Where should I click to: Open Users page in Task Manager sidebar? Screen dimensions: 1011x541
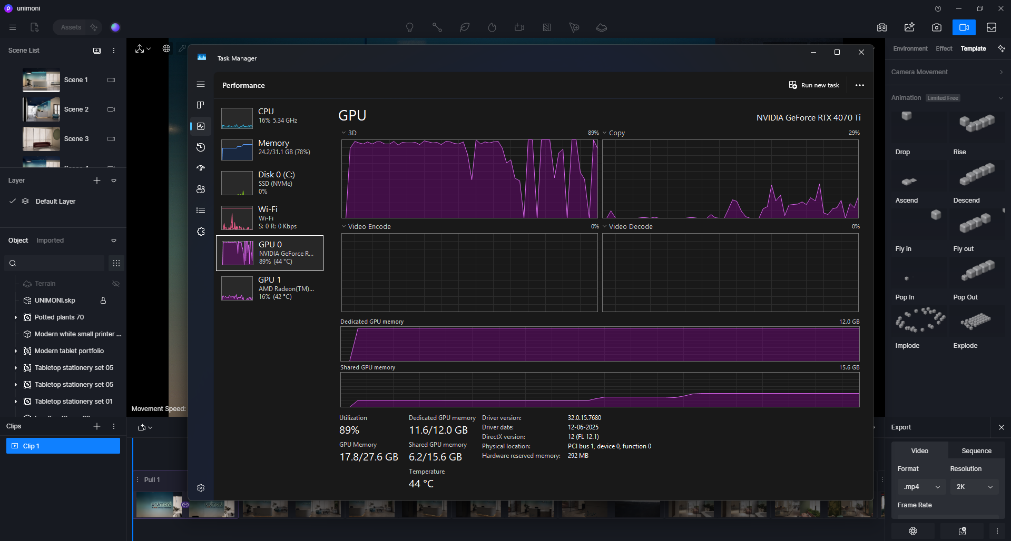201,189
